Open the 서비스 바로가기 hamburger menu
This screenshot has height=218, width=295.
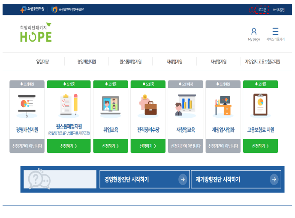[x=275, y=31]
